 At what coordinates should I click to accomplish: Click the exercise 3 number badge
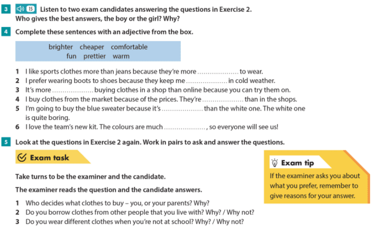[x=6, y=9]
